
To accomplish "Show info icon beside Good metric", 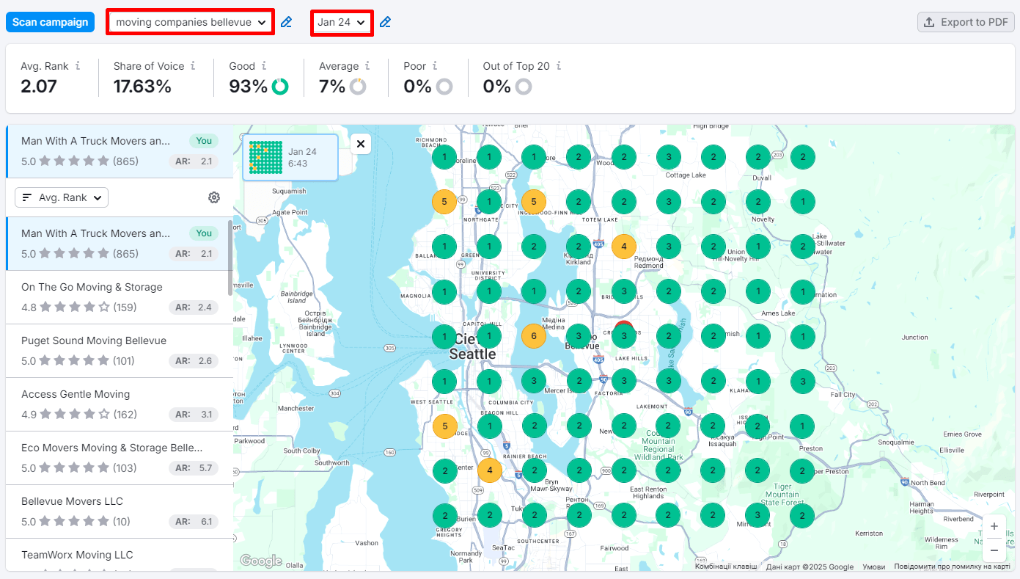I will tap(264, 65).
